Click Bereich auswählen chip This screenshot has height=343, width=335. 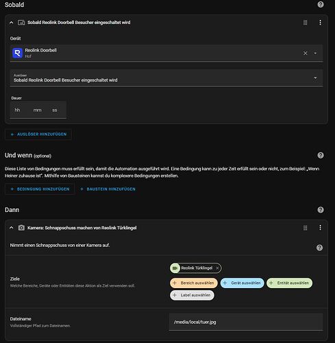(x=194, y=283)
